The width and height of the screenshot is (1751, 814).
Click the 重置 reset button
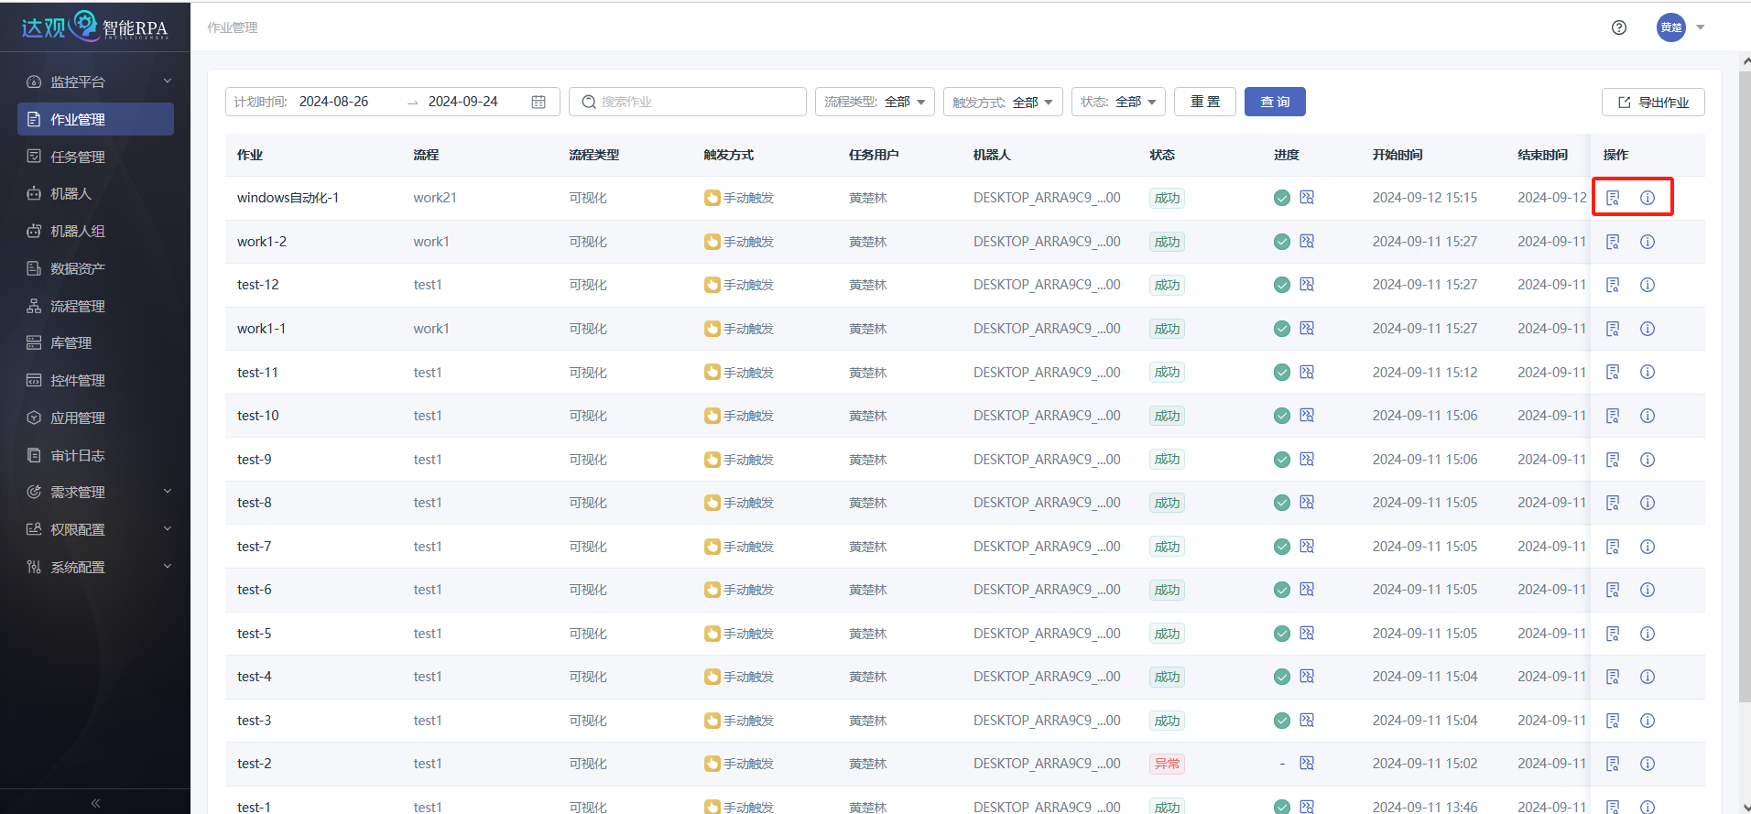(x=1205, y=102)
